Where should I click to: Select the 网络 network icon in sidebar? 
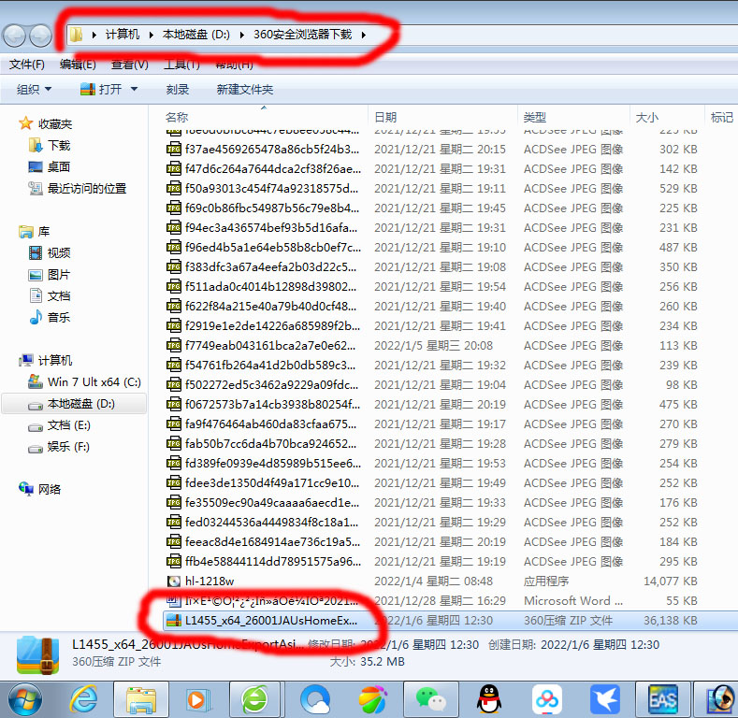26,489
